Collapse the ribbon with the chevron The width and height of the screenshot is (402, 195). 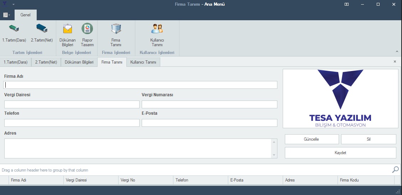pos(397,52)
